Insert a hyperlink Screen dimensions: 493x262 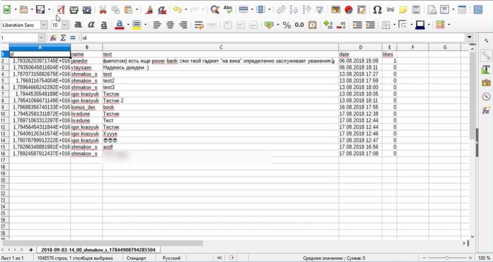390,10
